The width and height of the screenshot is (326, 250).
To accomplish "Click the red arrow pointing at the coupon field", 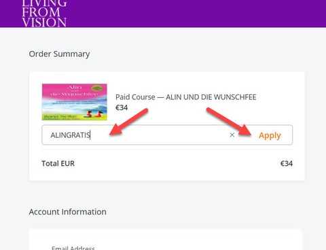I will click(x=128, y=122).
